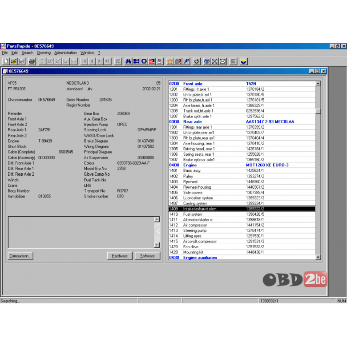Viewport: 347px width, 347px height.
Task: Click the parts list scrollbar thumb
Action: point(318,111)
